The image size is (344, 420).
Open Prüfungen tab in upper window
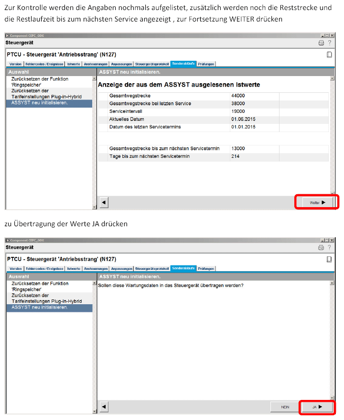(206, 64)
